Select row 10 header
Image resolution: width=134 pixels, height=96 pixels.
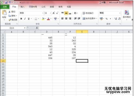point(3,61)
